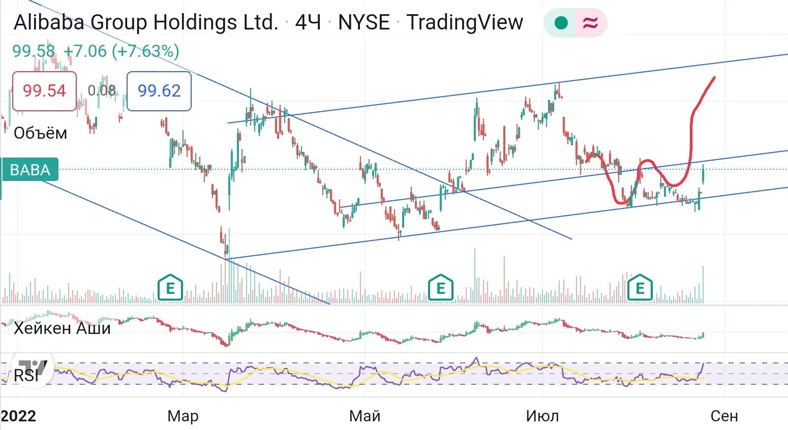
Task: Select the 0.08 spread value
Action: [x=102, y=91]
